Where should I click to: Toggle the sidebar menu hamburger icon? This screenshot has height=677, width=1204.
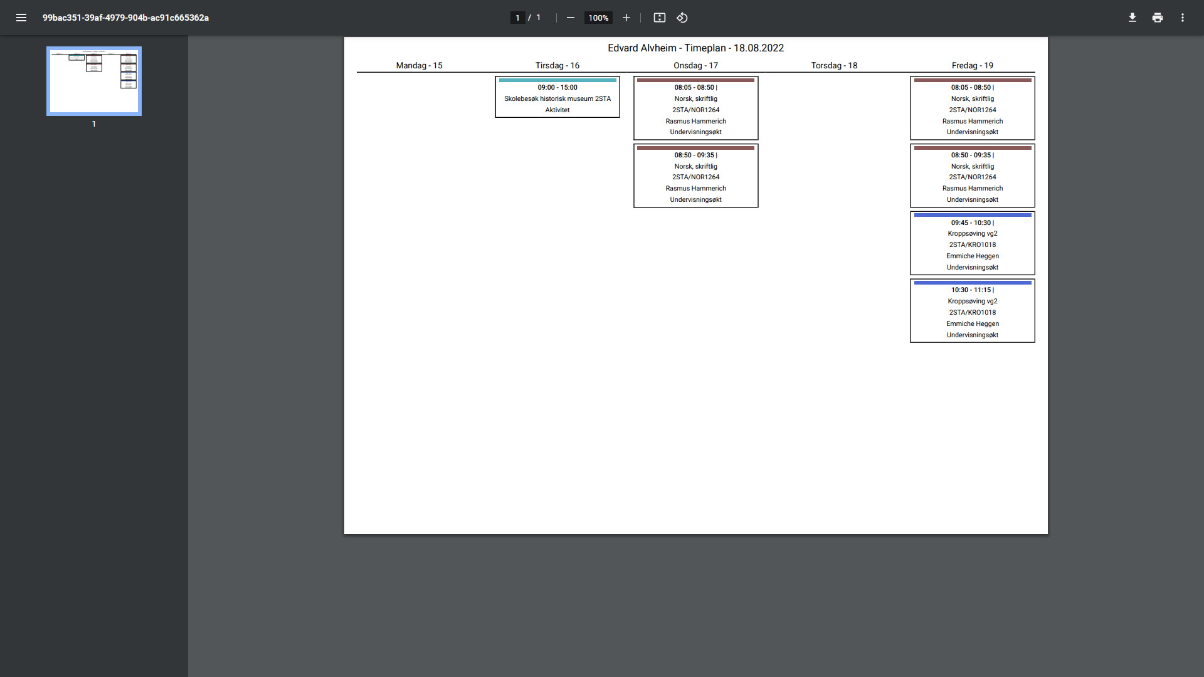(x=21, y=18)
